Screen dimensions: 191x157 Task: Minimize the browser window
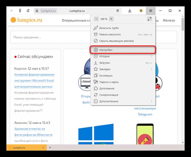(160, 11)
